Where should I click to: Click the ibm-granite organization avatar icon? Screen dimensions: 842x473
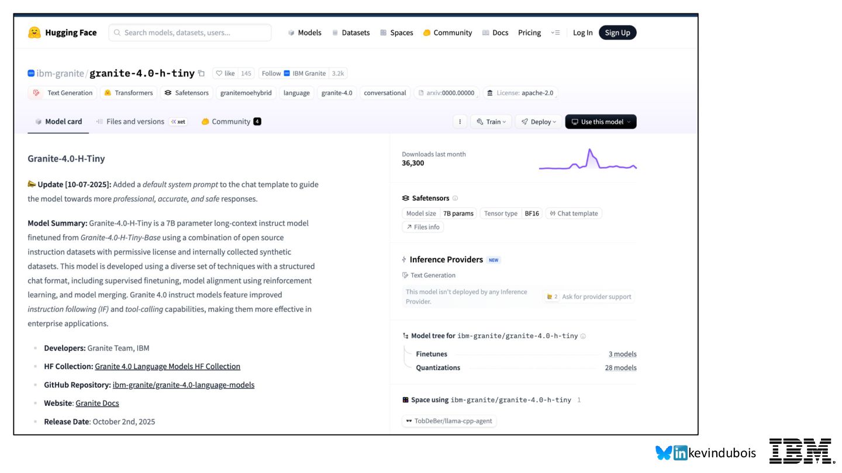coord(31,74)
